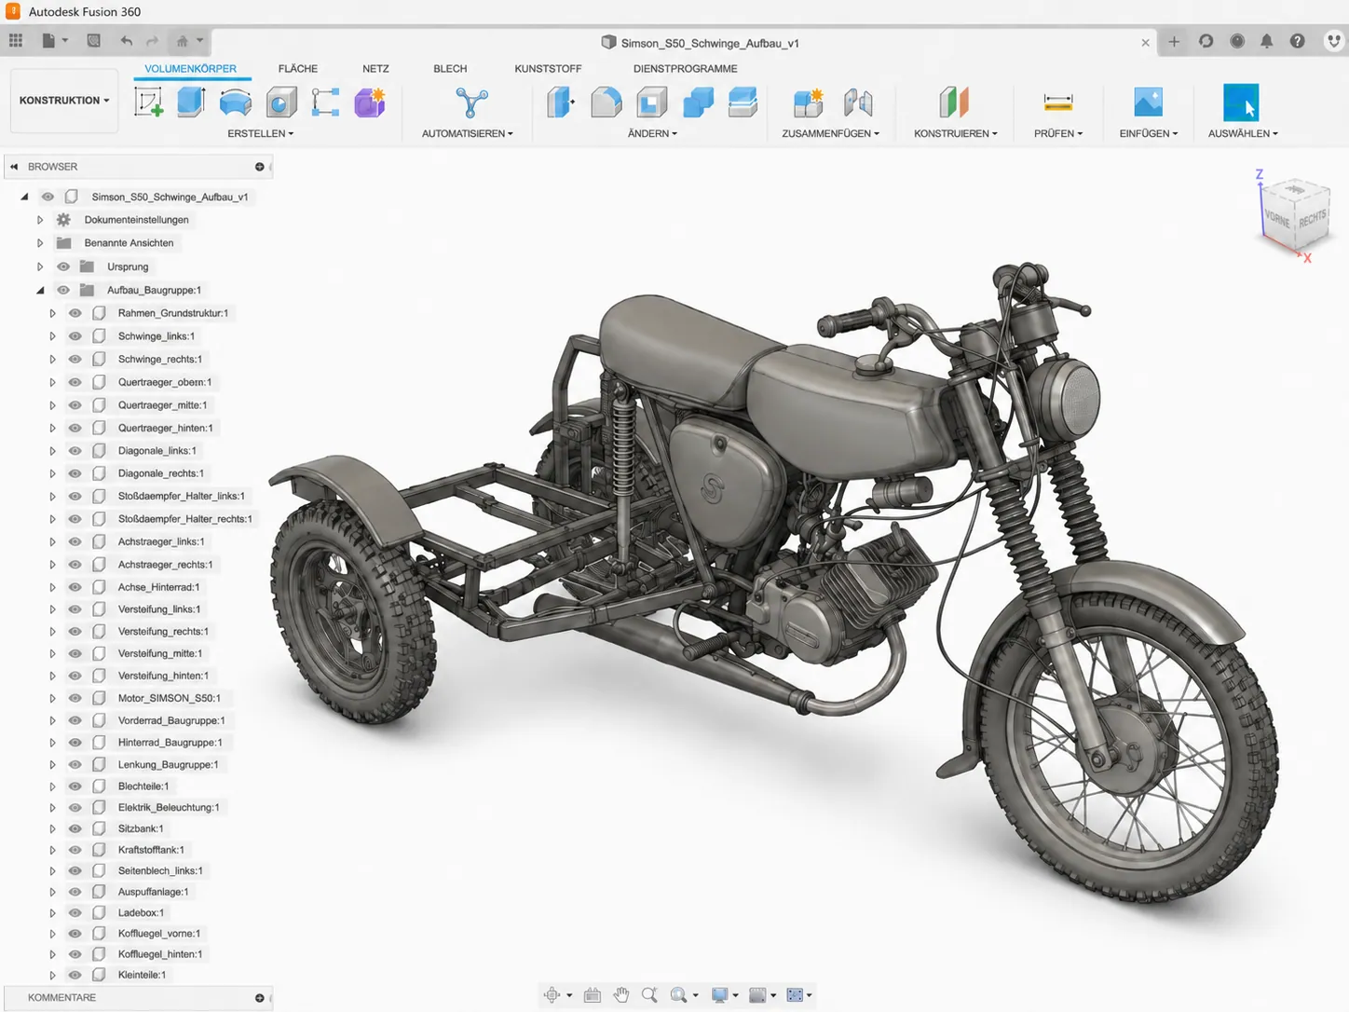Select Ladebox:1 in the browser
This screenshot has width=1349, height=1012.
point(141,912)
